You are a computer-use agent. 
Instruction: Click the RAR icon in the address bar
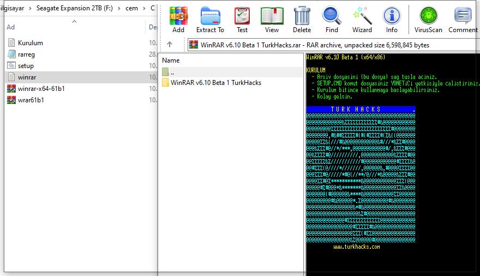(194, 45)
